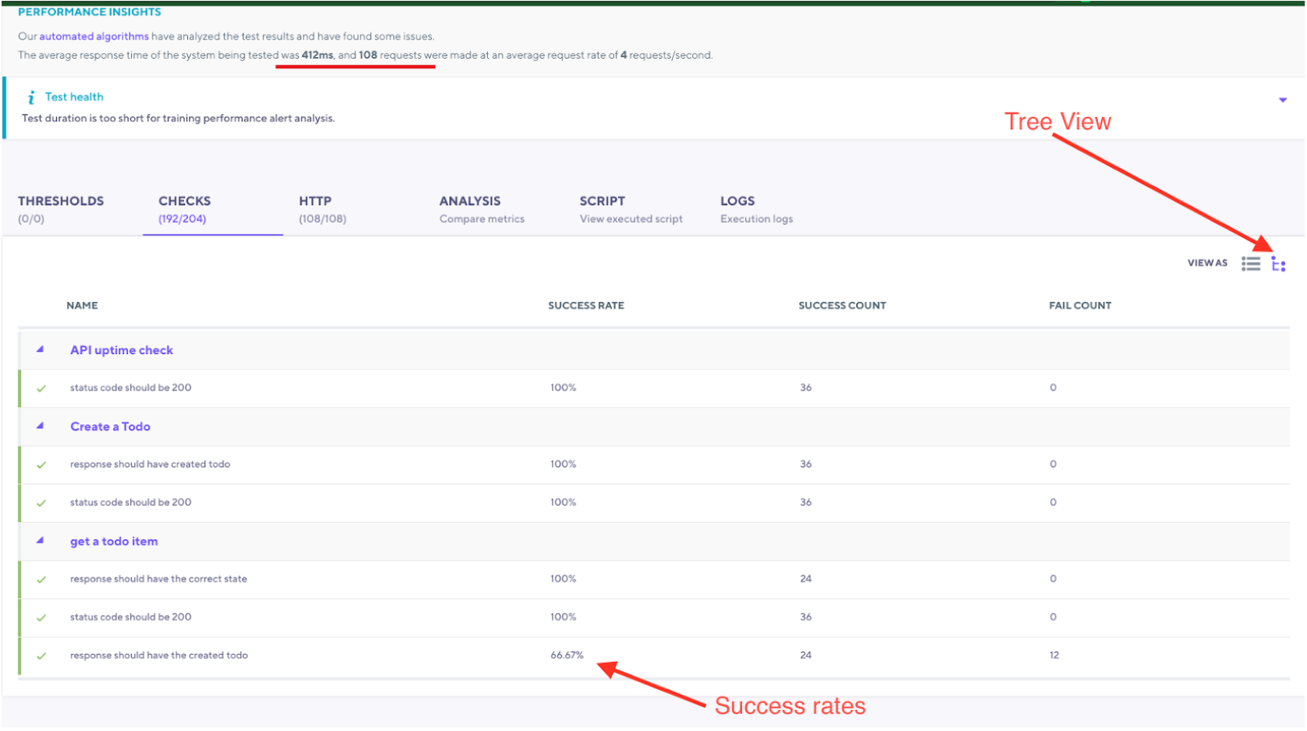Click checkmark for 'response should have created todo'
1307x731 pixels.
(x=41, y=465)
